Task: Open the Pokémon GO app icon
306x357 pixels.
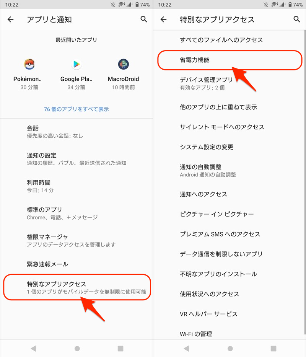Action: tap(29, 64)
